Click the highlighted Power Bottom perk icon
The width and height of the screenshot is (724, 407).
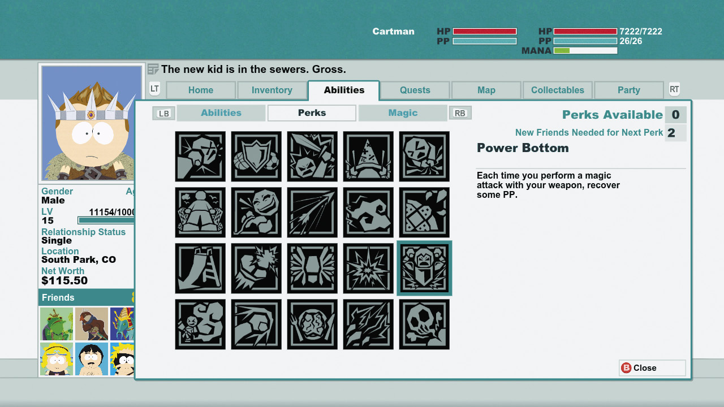[x=424, y=269]
